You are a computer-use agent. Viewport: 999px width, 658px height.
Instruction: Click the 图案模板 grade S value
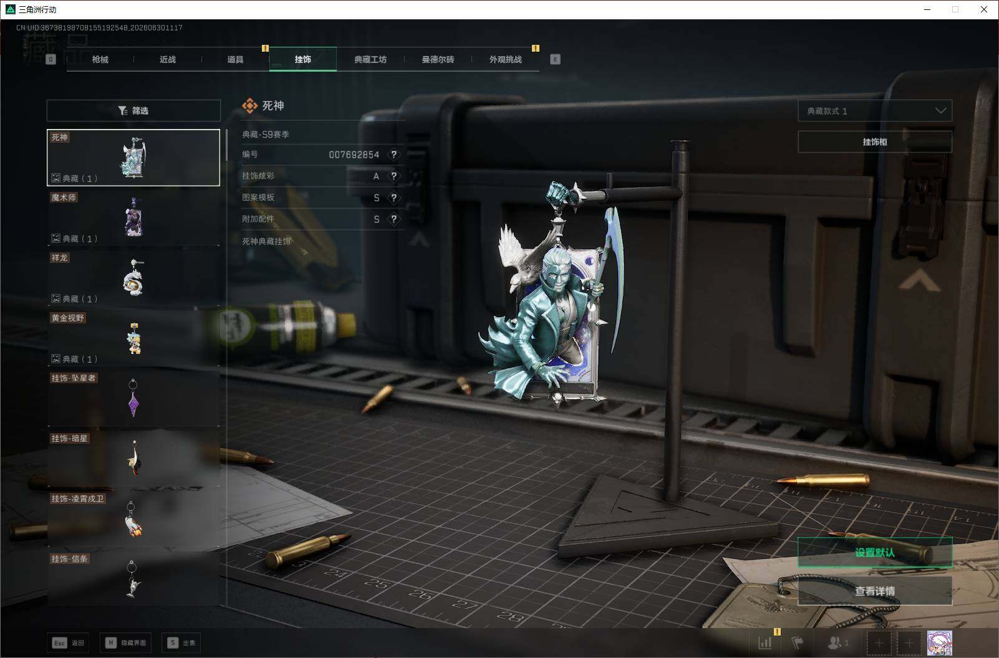[x=377, y=198]
